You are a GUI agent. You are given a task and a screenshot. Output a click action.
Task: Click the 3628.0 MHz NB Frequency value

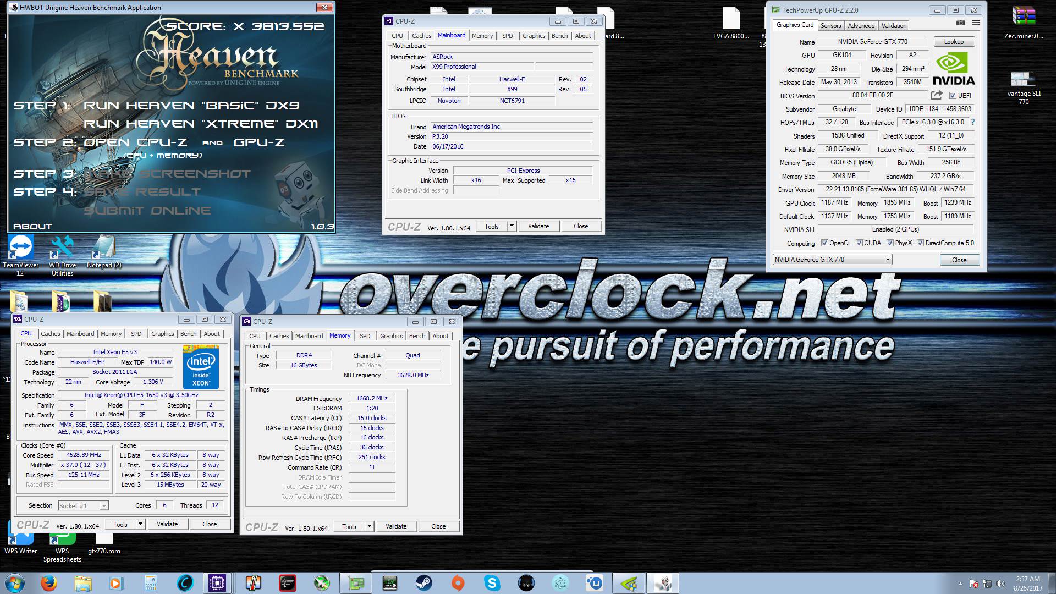[x=413, y=375]
